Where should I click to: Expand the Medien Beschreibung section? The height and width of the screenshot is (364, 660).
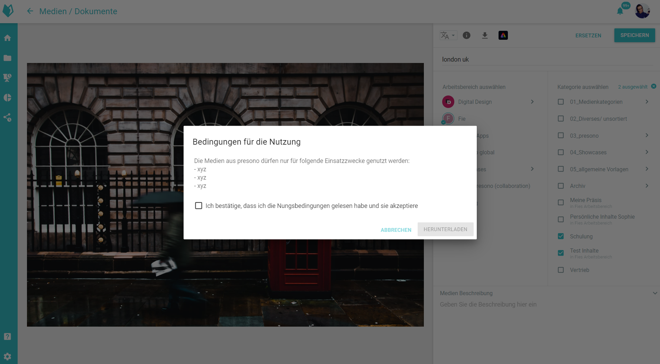[654, 293]
